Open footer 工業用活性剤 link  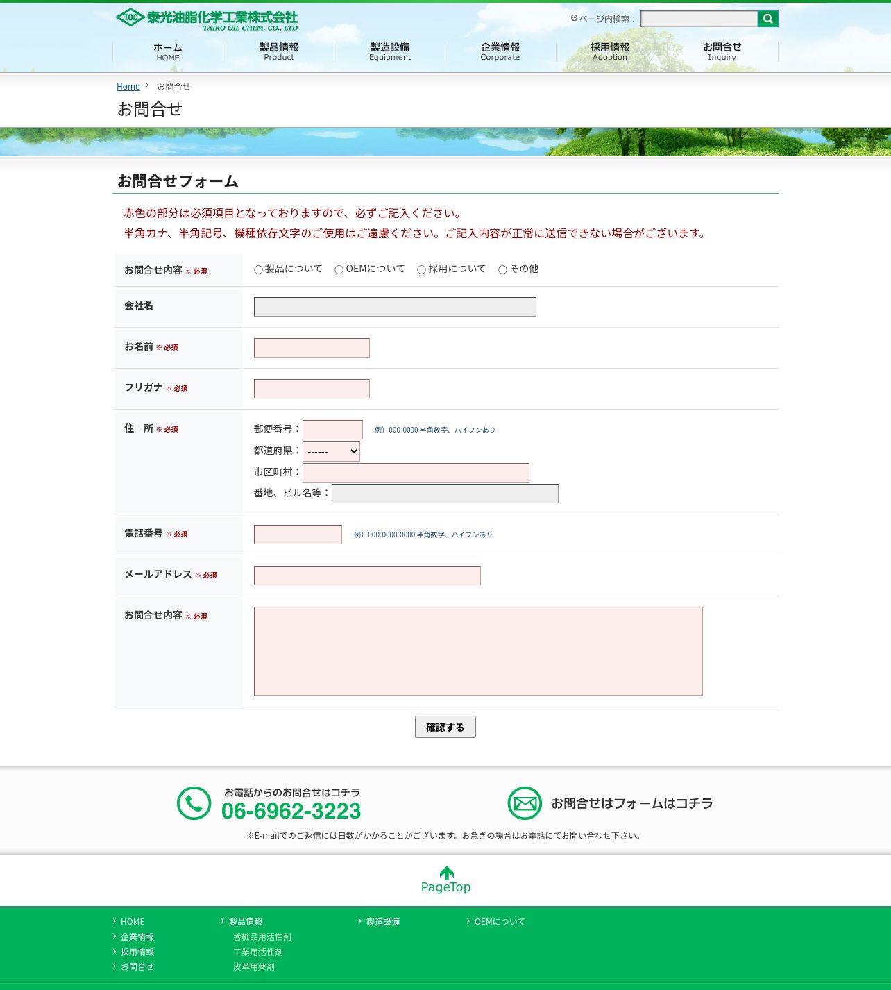258,953
